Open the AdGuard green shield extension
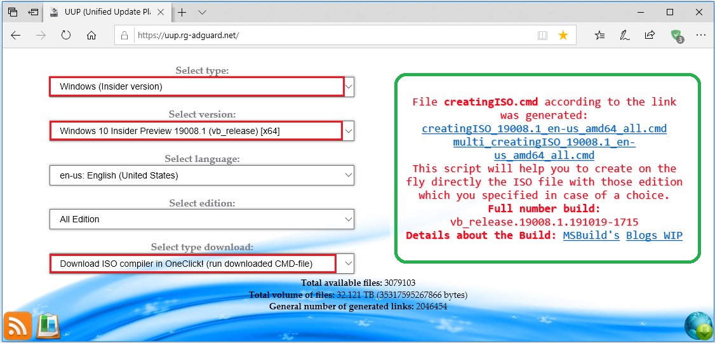Screen dimensions: 715x343 pos(676,35)
